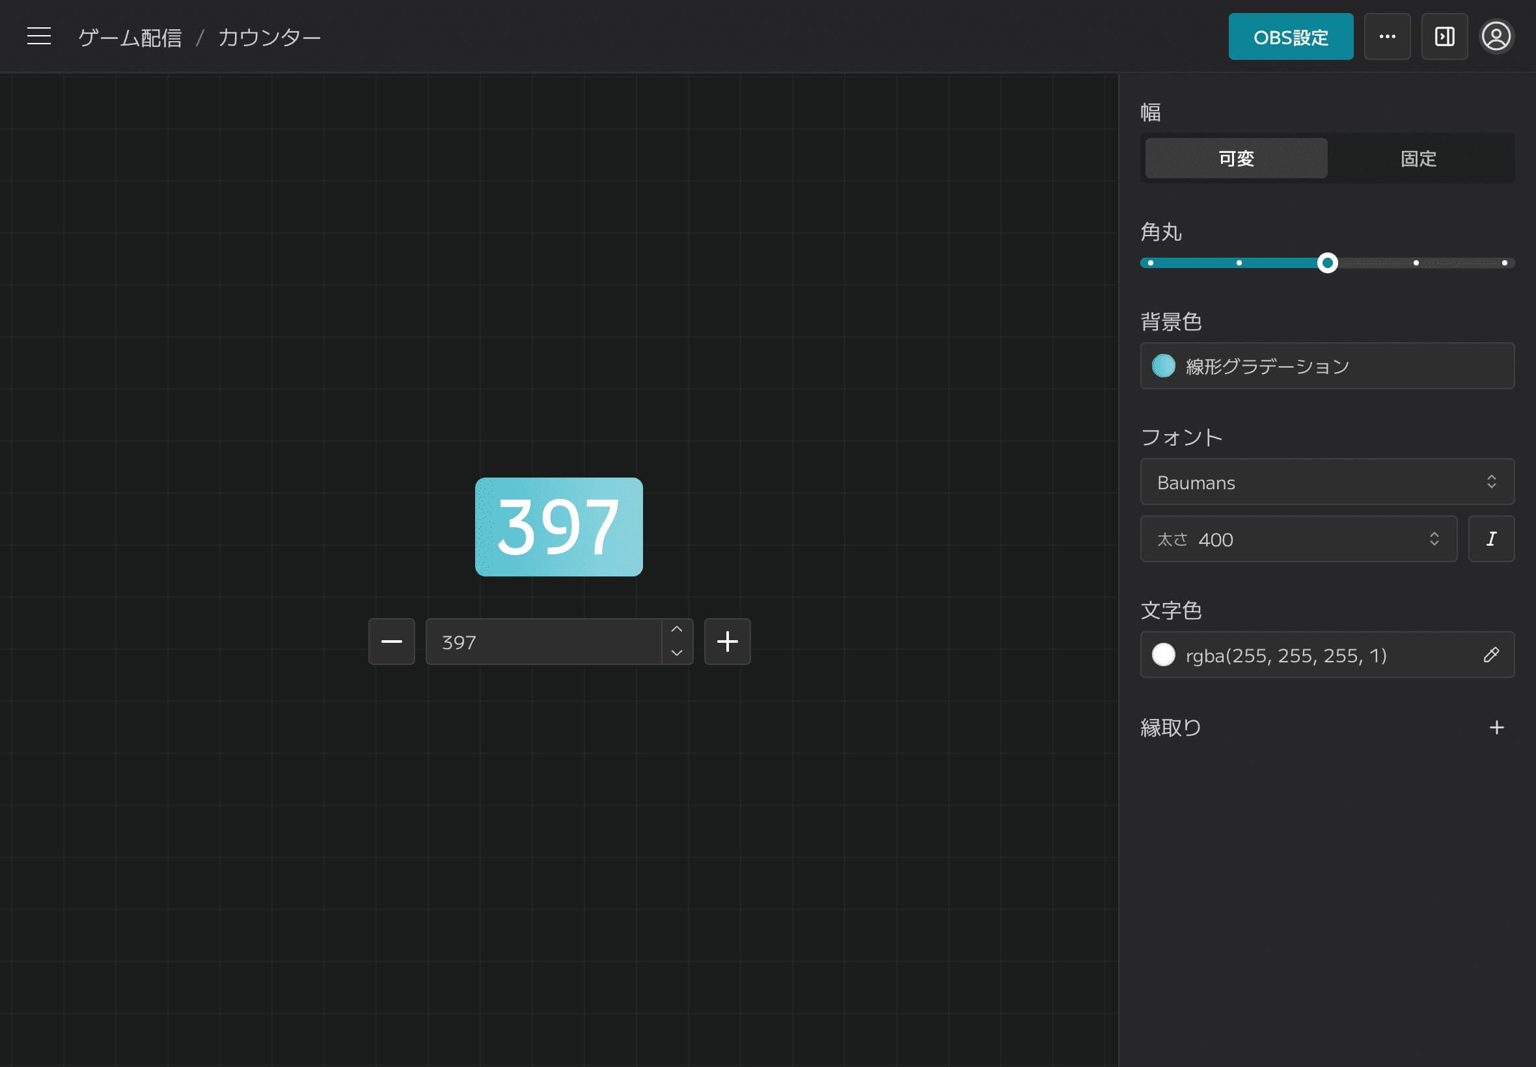Click the eyedropper icon in 文字色
Screen dimensions: 1536x1067
click(x=1490, y=655)
